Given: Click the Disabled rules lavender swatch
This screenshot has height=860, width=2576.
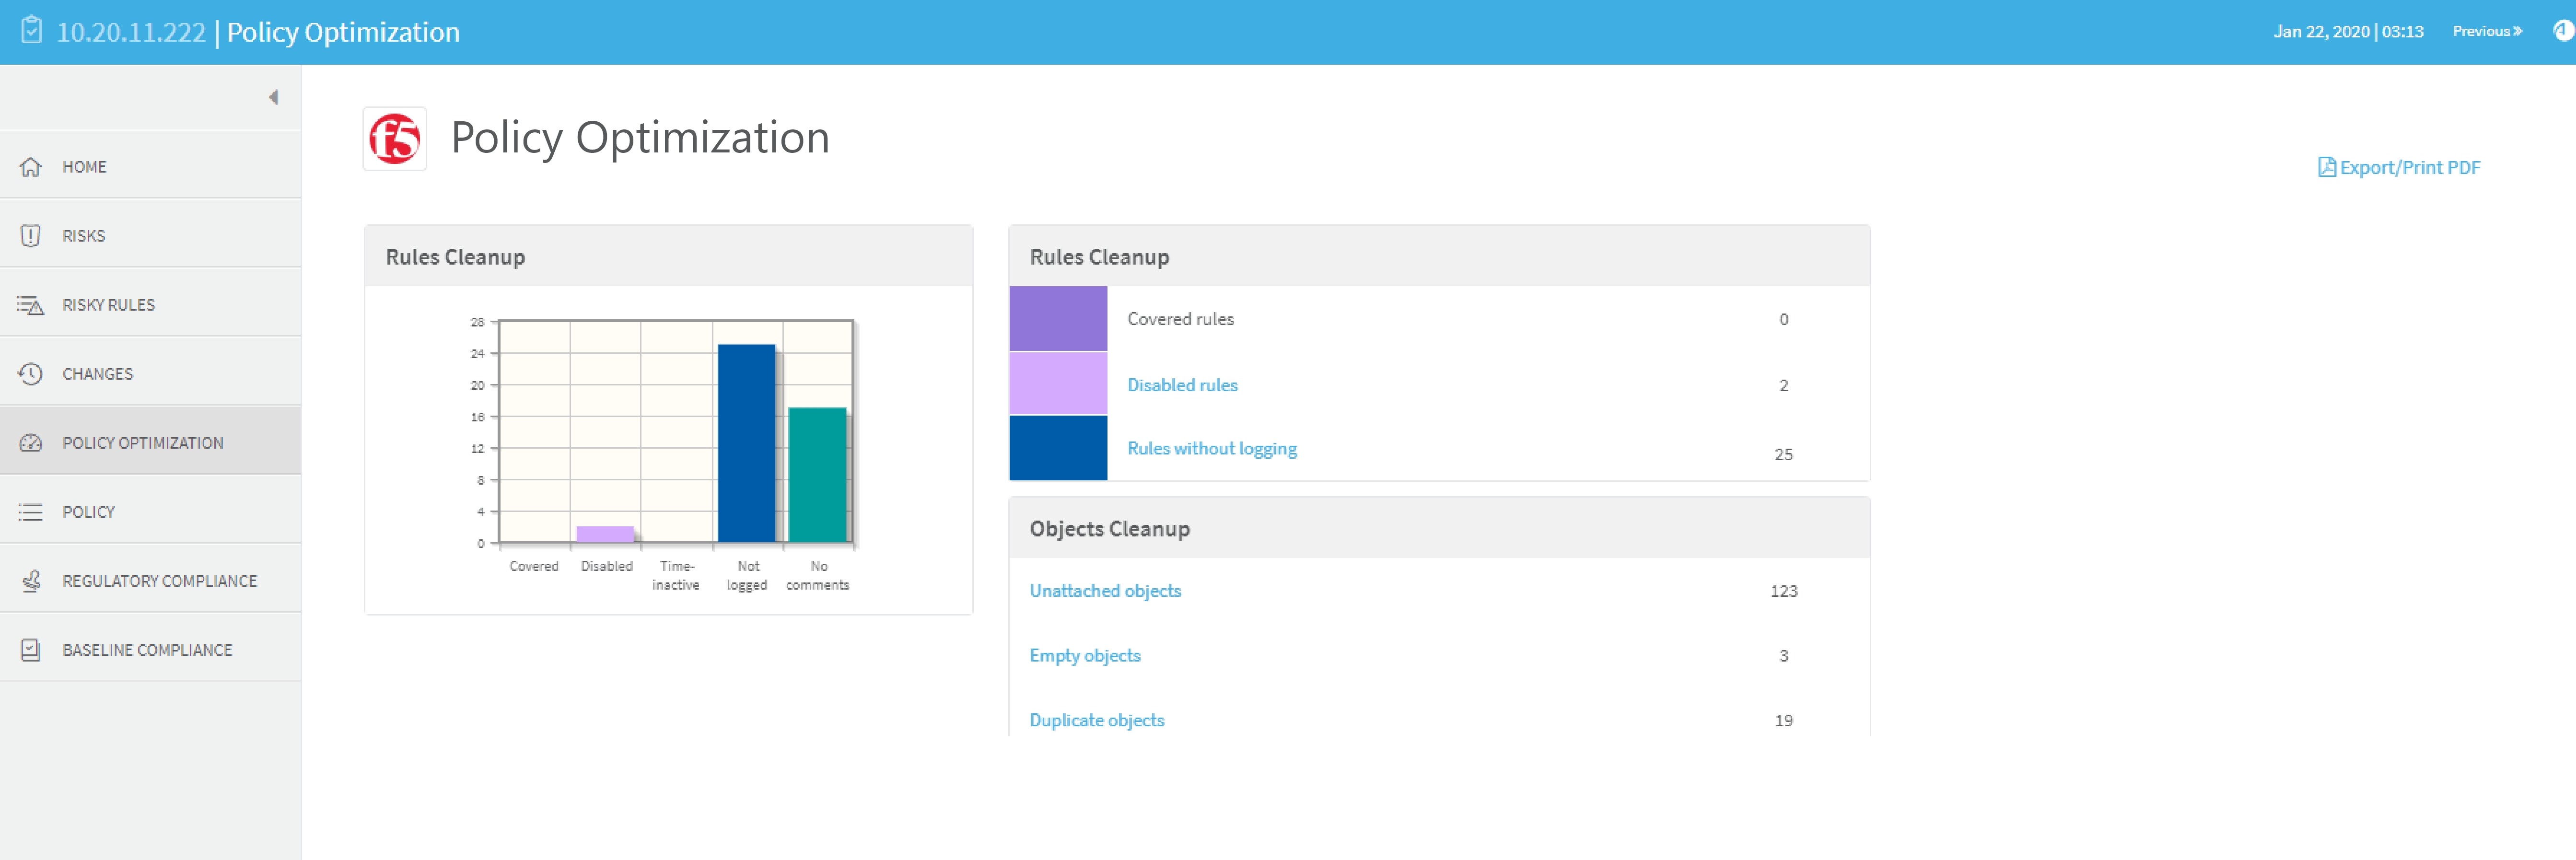Looking at the screenshot, I should tap(1058, 383).
